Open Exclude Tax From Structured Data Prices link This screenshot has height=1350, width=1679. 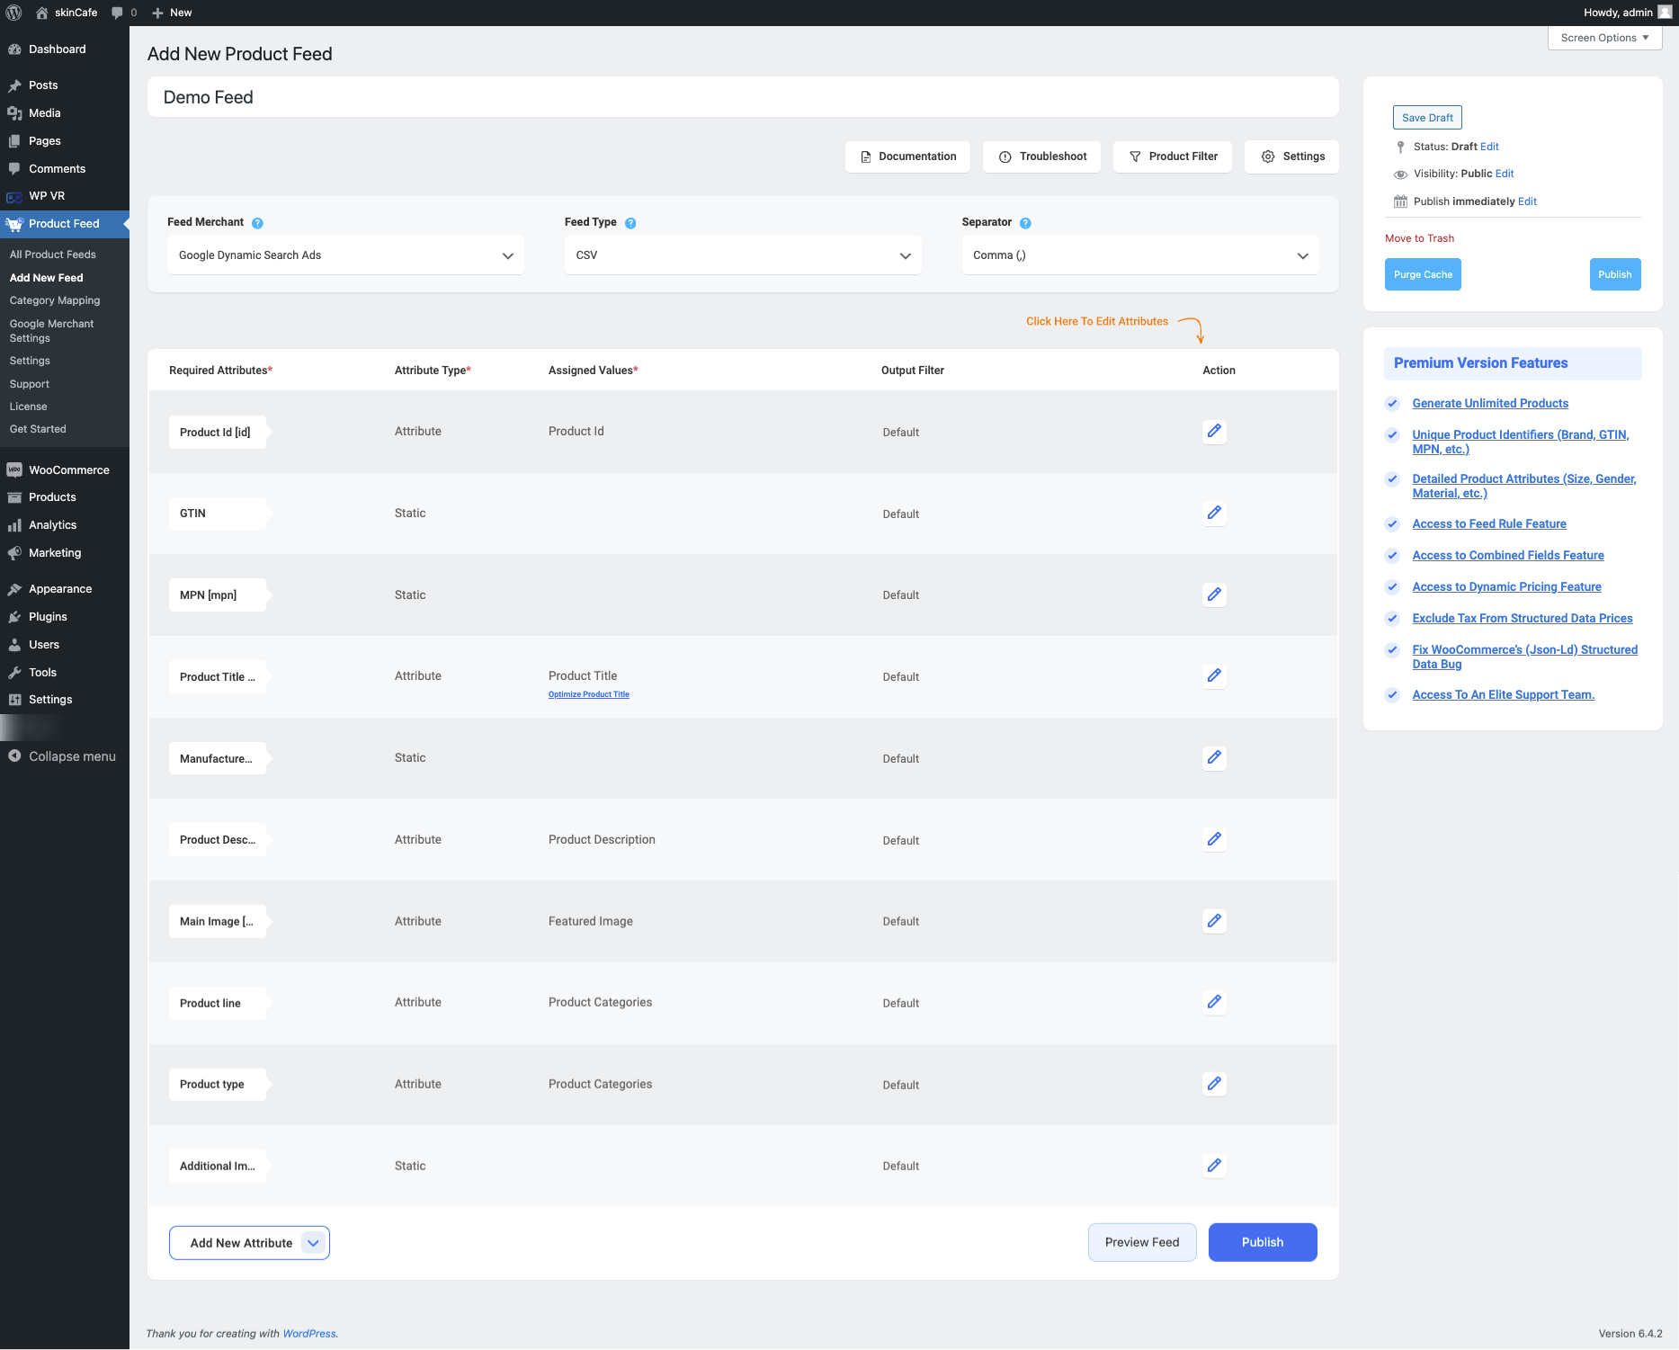(x=1523, y=618)
